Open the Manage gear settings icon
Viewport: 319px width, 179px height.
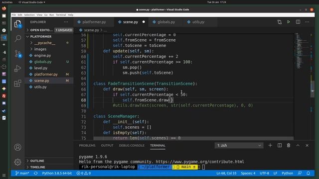click(18, 162)
